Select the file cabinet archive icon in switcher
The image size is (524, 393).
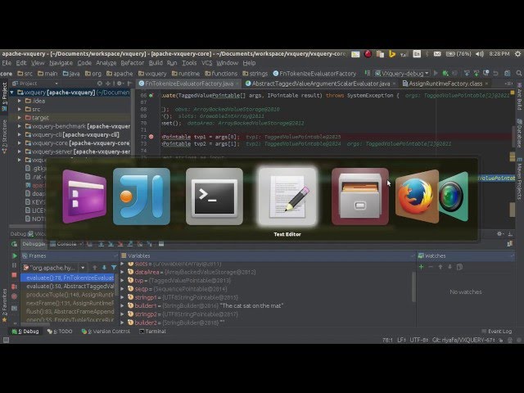360,196
